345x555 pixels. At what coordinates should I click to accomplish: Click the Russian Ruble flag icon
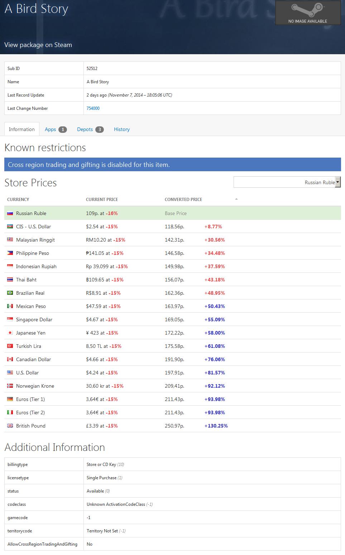(x=10, y=213)
